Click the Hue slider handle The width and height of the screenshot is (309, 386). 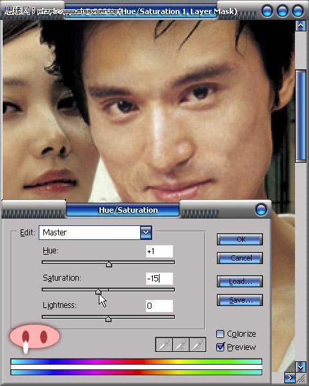point(109,265)
